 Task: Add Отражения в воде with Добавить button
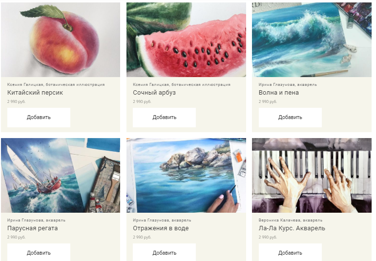coord(164,252)
